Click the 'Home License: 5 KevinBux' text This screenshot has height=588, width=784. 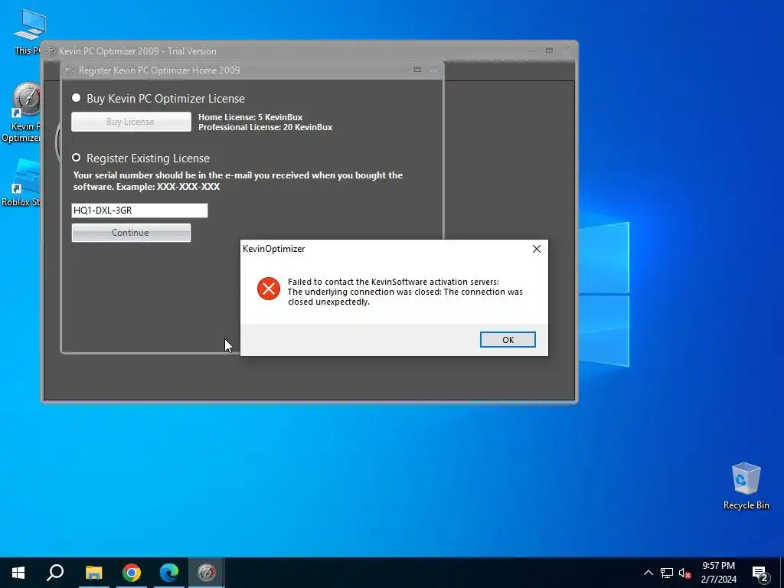click(x=250, y=117)
